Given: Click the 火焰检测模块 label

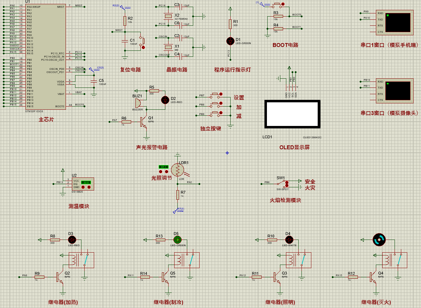Looking at the screenshot, I should [x=285, y=200].
